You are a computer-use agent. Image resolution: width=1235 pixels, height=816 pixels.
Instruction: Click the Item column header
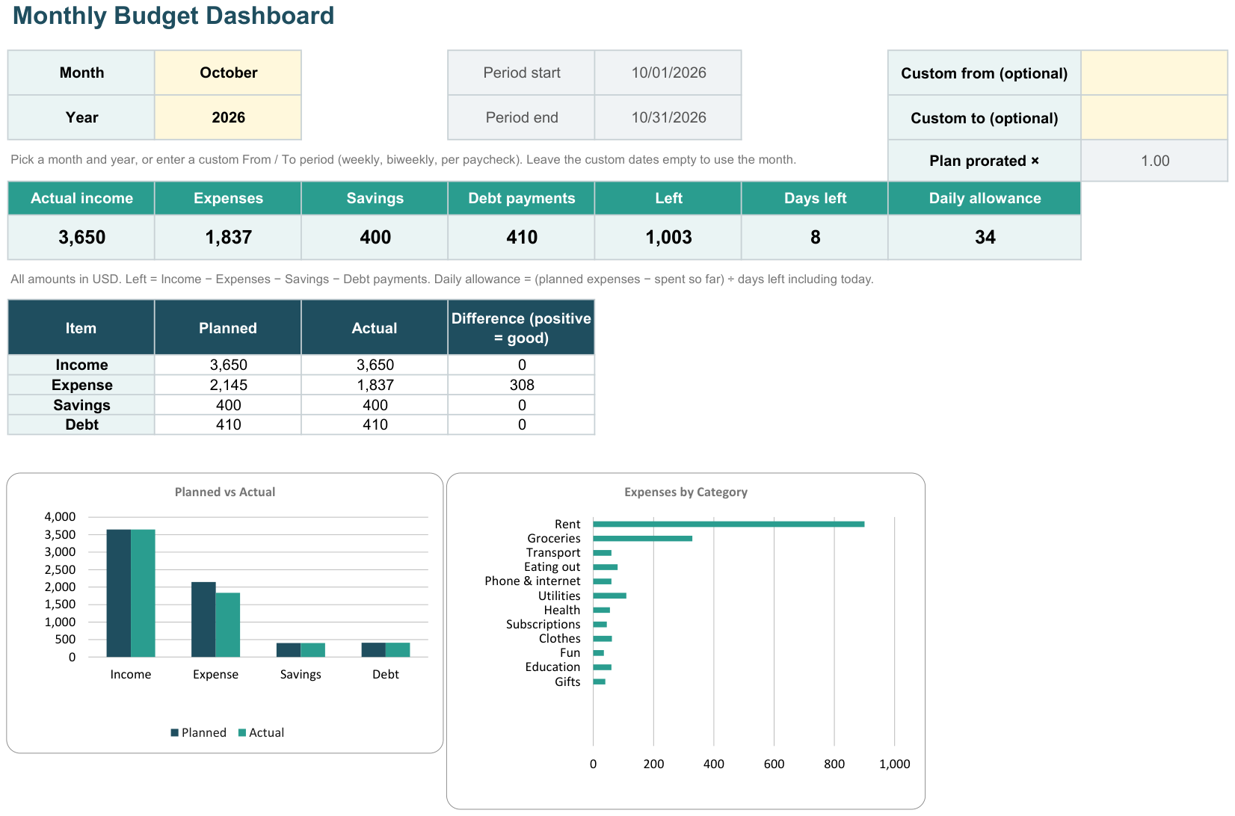coord(81,328)
